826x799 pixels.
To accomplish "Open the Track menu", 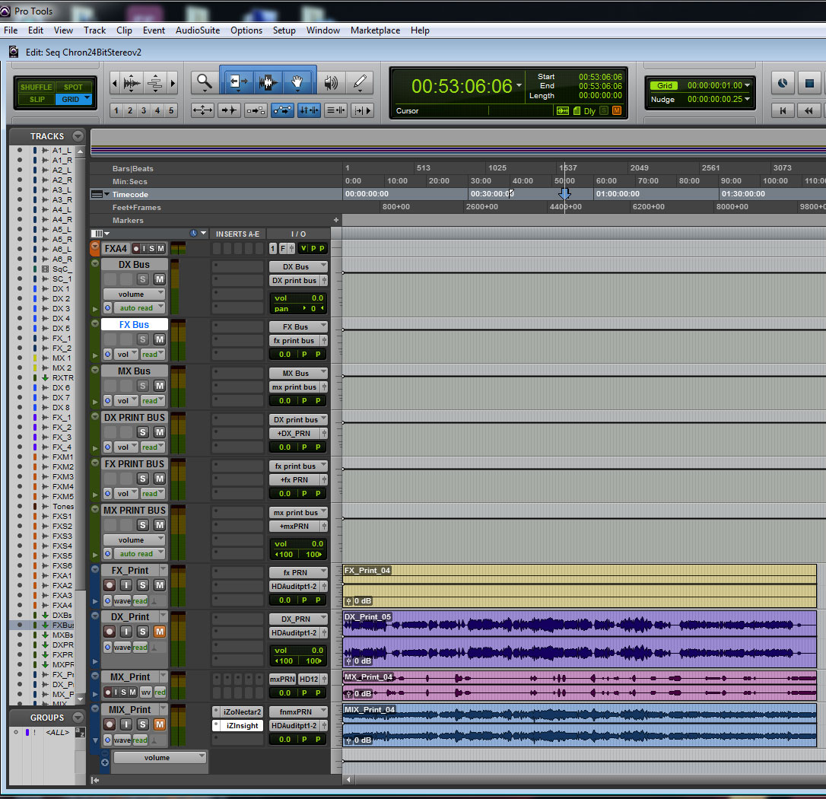I will click(x=95, y=30).
